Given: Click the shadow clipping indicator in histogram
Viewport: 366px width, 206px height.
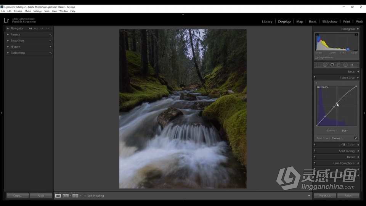Looking at the screenshot, I should coord(317,35).
